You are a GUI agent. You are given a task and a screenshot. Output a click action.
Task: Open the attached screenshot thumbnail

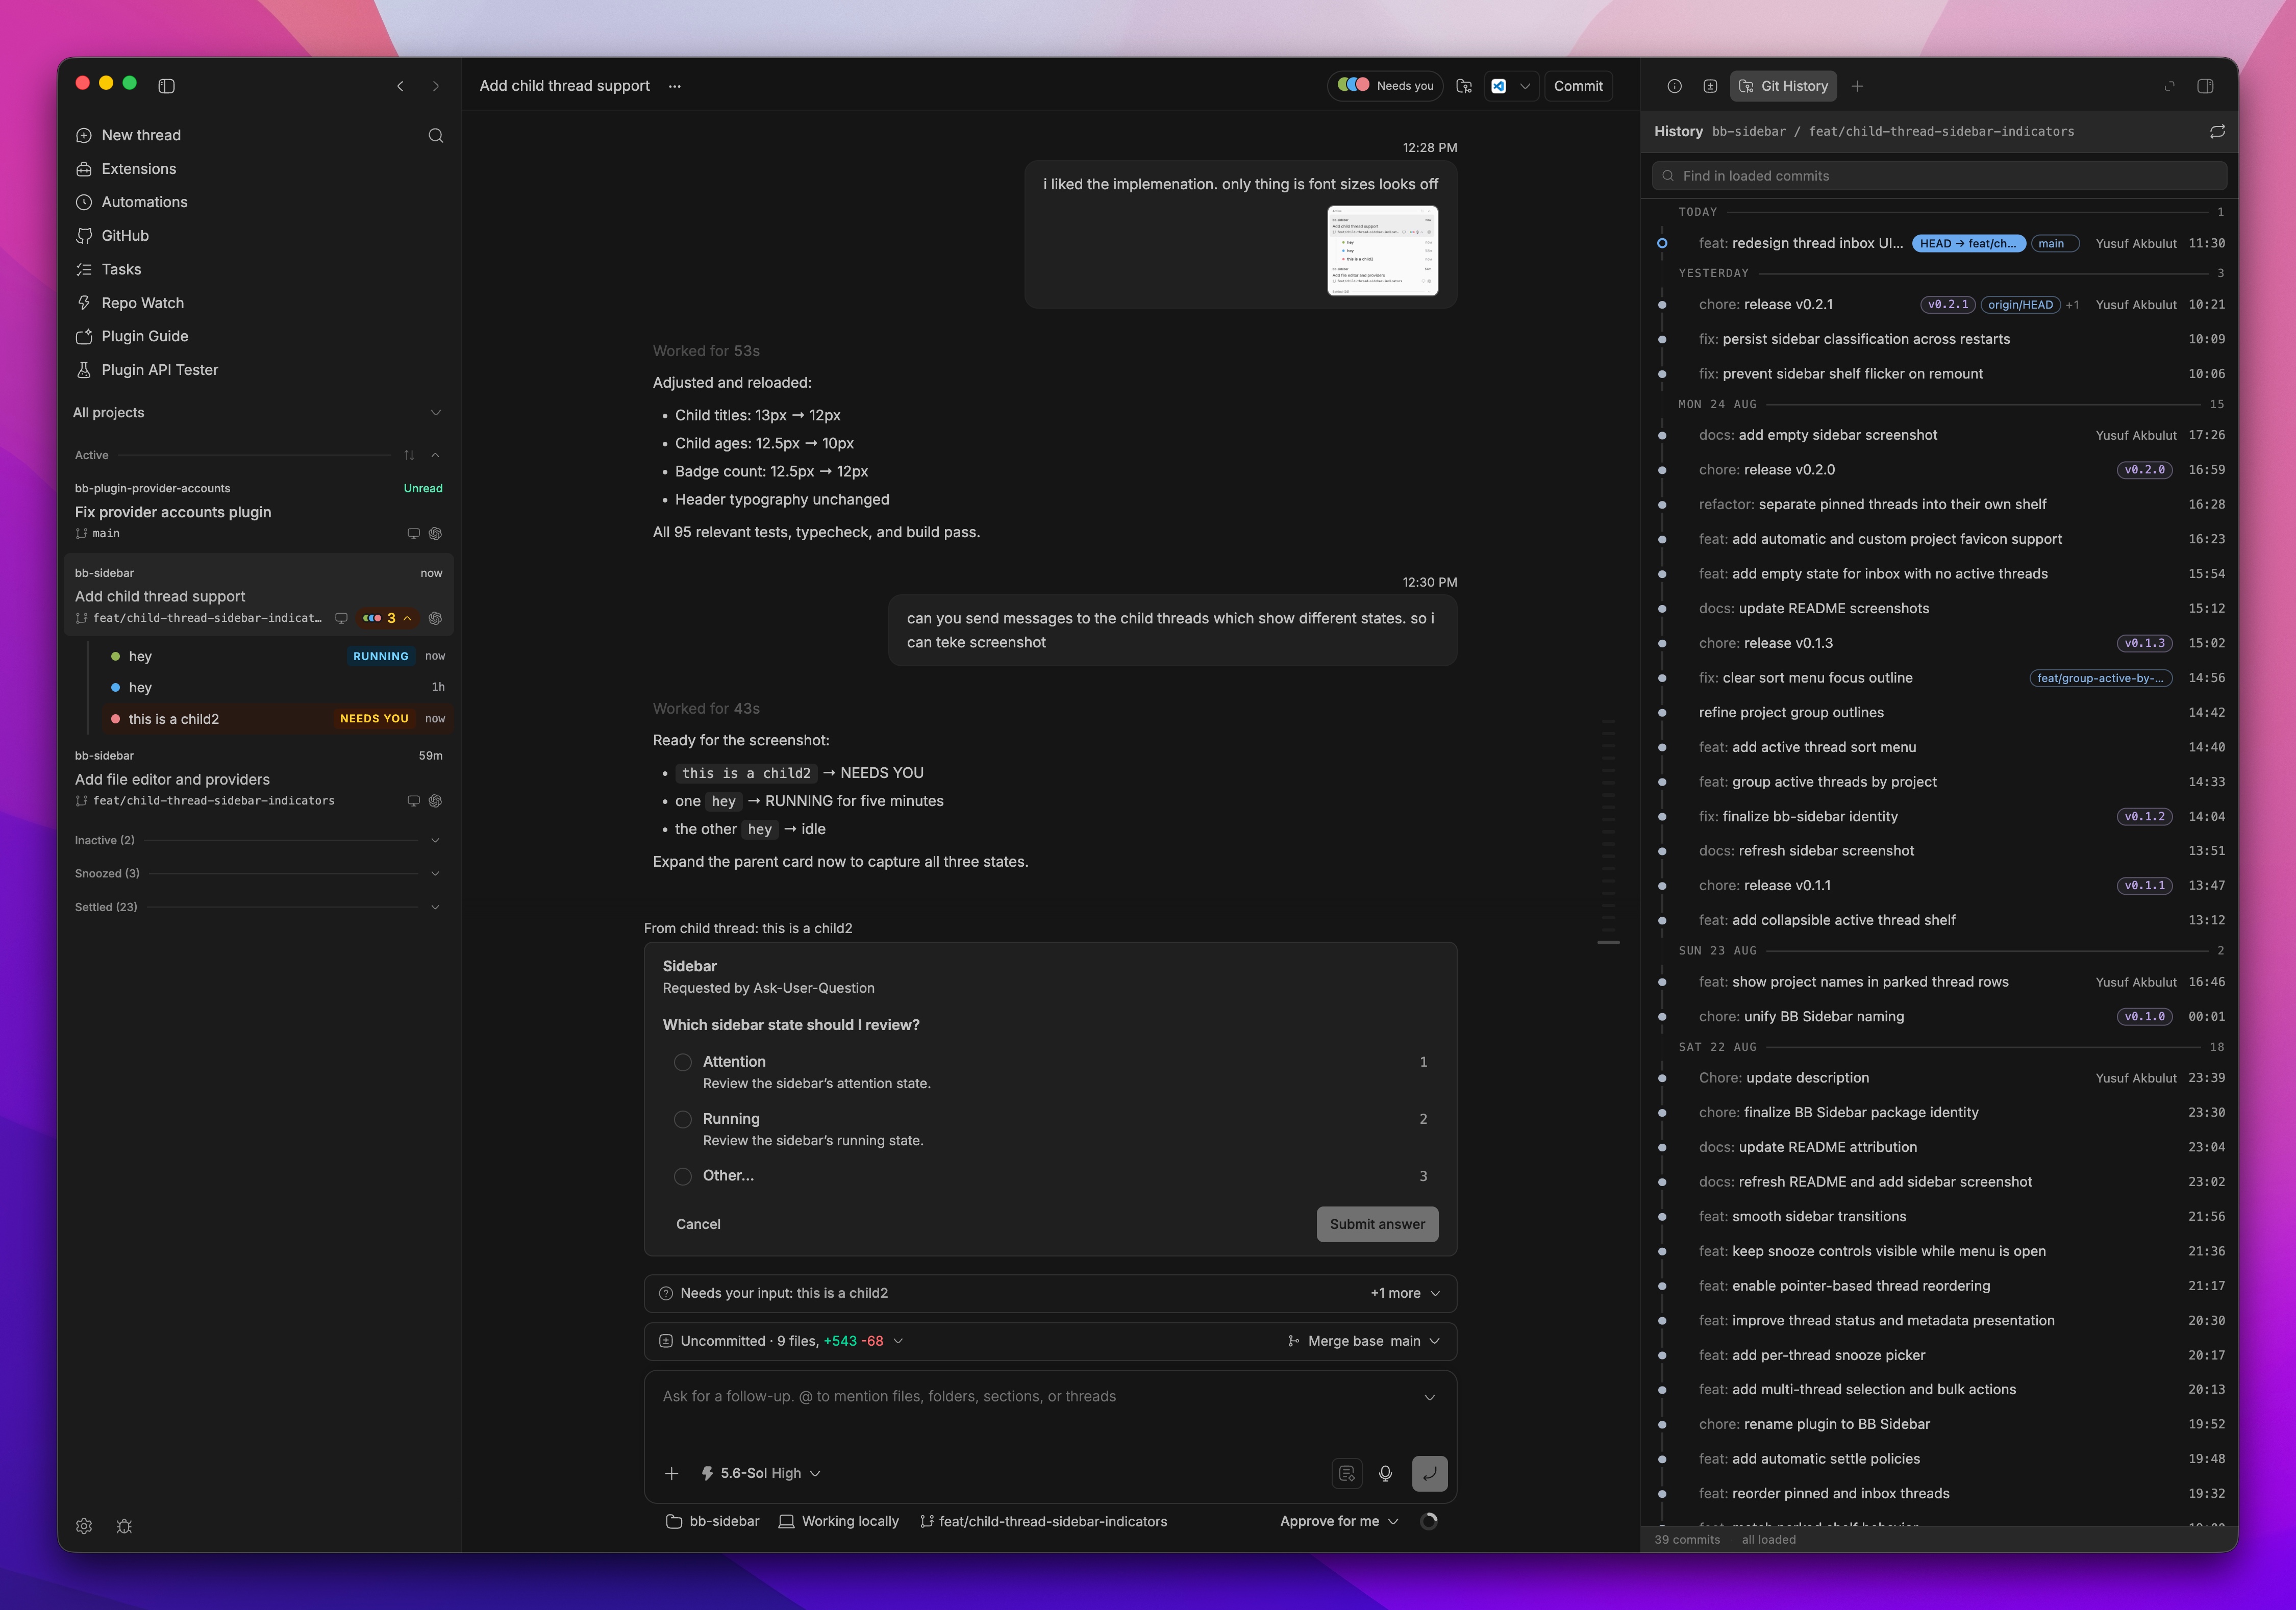1382,250
